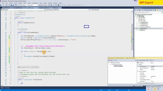This screenshot has width=163, height=91.
Task: Click red X delete icon in Add Assertions
Action: (x=111, y=60)
